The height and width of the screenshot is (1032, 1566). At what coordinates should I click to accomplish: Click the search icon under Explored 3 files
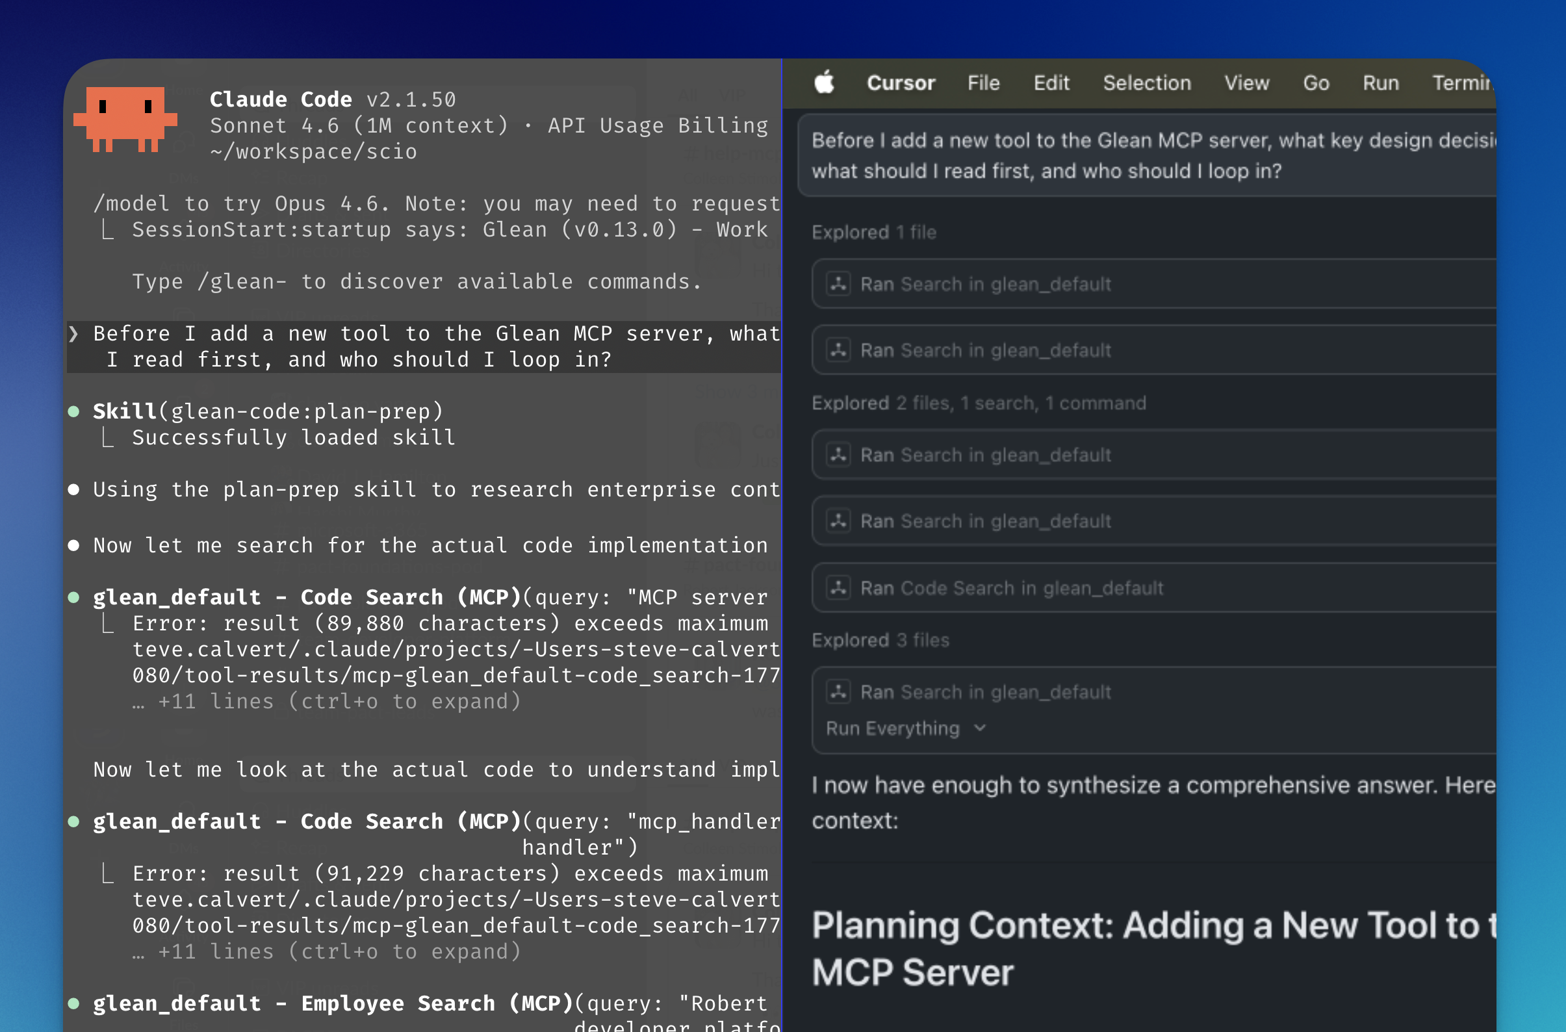(838, 691)
